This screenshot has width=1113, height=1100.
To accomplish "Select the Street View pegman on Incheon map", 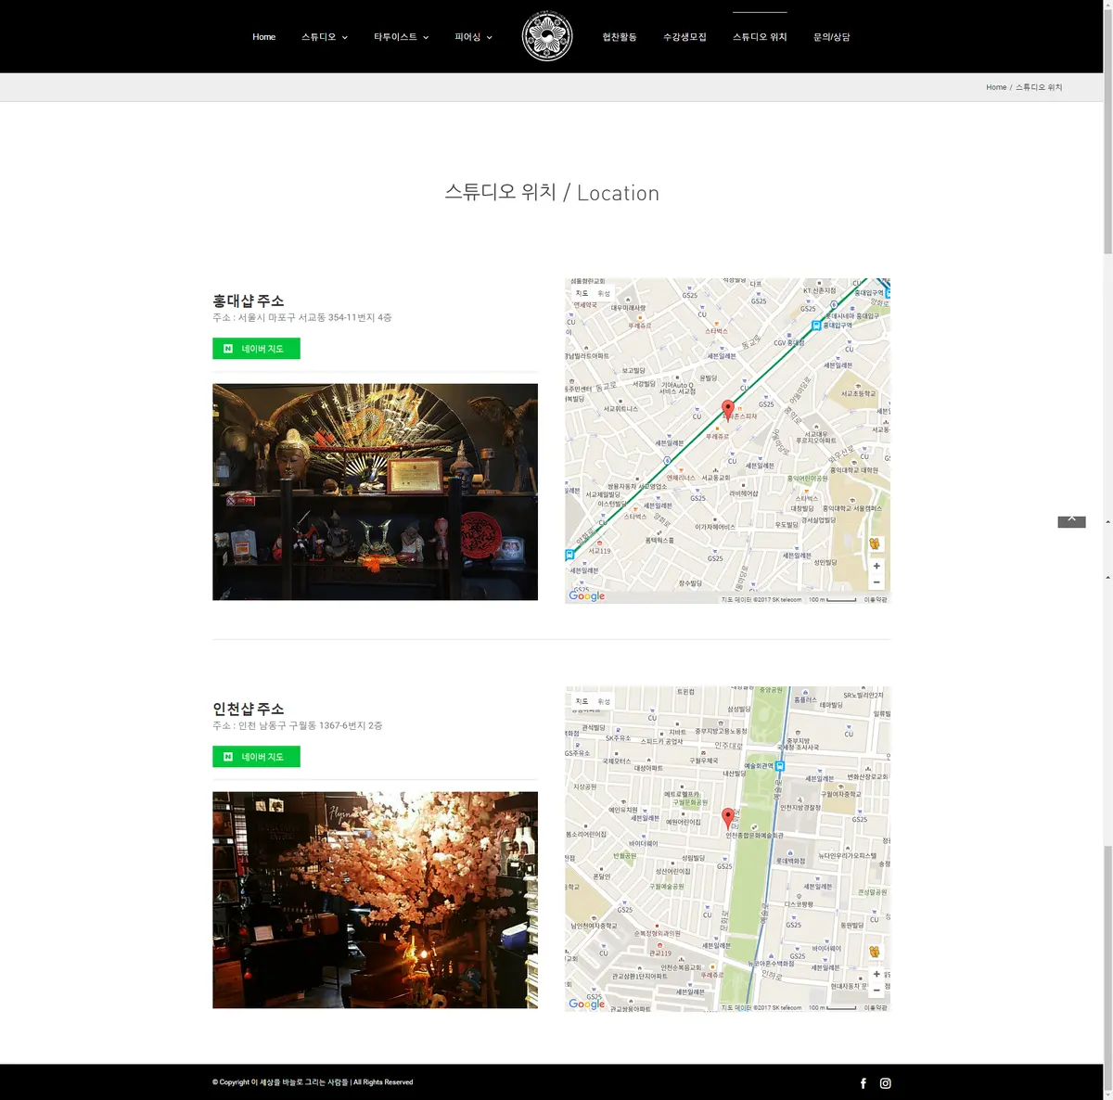I will click(x=875, y=952).
